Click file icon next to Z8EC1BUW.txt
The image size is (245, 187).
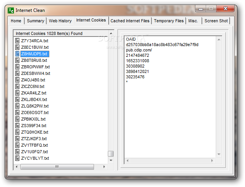[17, 47]
